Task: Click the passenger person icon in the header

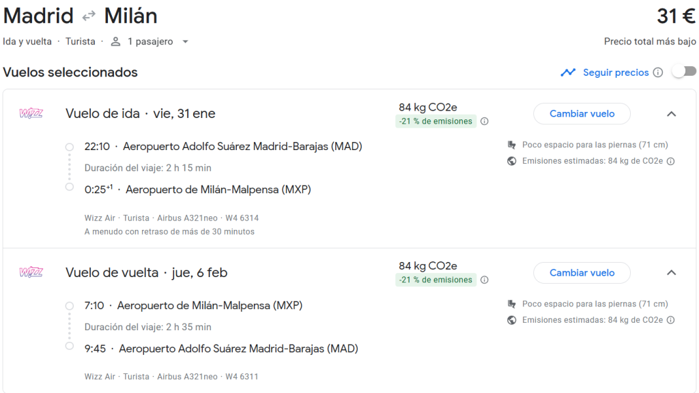Action: coord(114,41)
